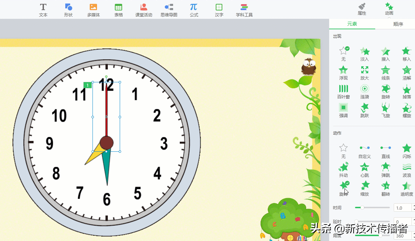Image resolution: width=415 pixels, height=241 pixels.
Task: Choose the 弹跳 bounce action
Action: (x=386, y=170)
